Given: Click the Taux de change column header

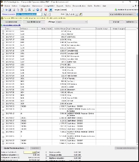Looking at the screenshot, I should click(x=103, y=29).
